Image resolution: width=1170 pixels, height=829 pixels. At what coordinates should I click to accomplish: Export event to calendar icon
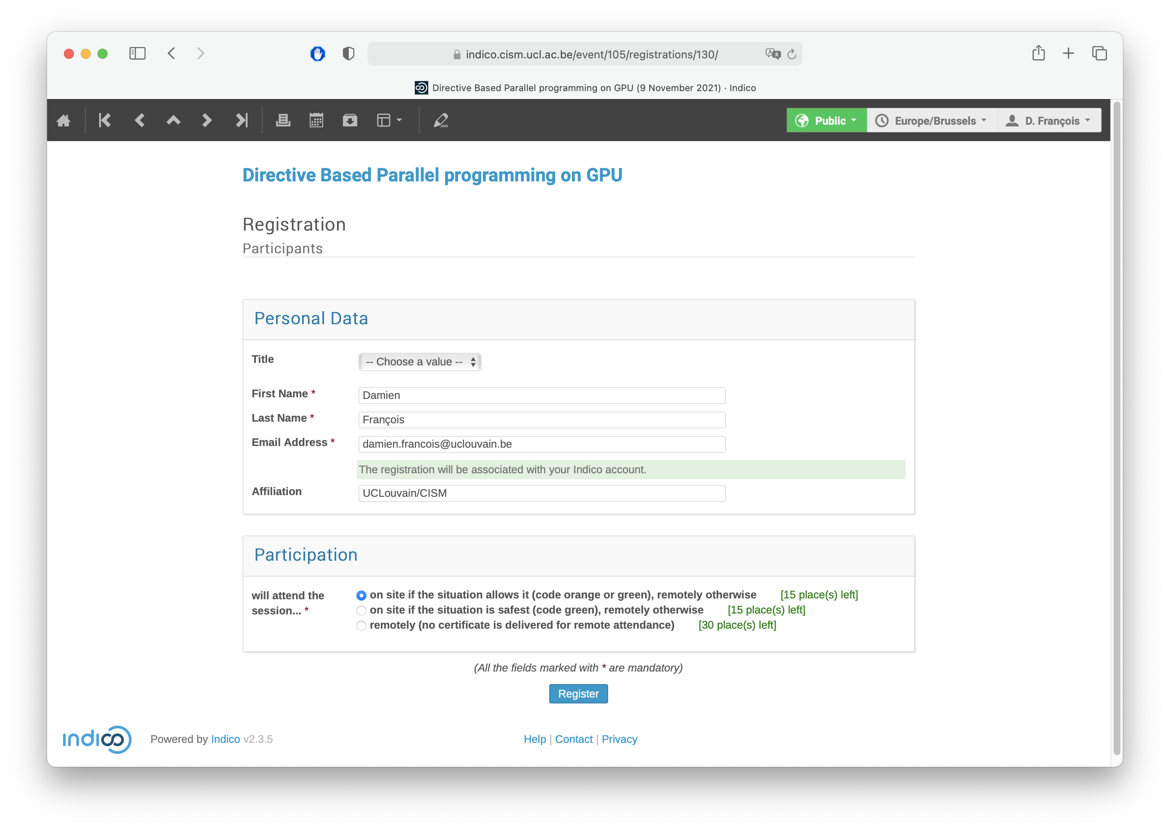coord(316,121)
